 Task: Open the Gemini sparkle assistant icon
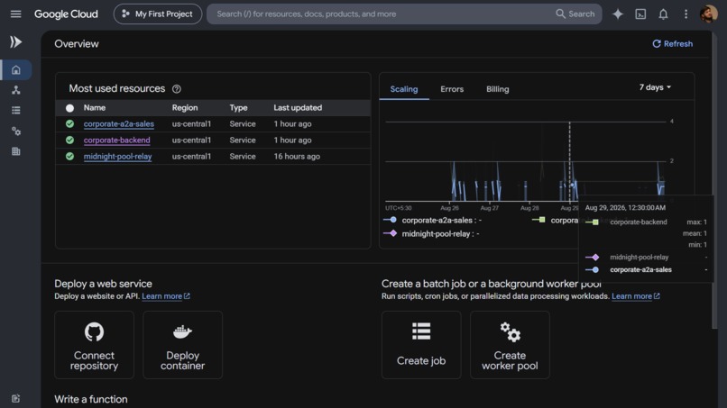click(618, 14)
